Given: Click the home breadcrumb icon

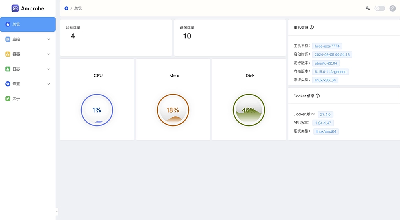Looking at the screenshot, I should (x=66, y=8).
